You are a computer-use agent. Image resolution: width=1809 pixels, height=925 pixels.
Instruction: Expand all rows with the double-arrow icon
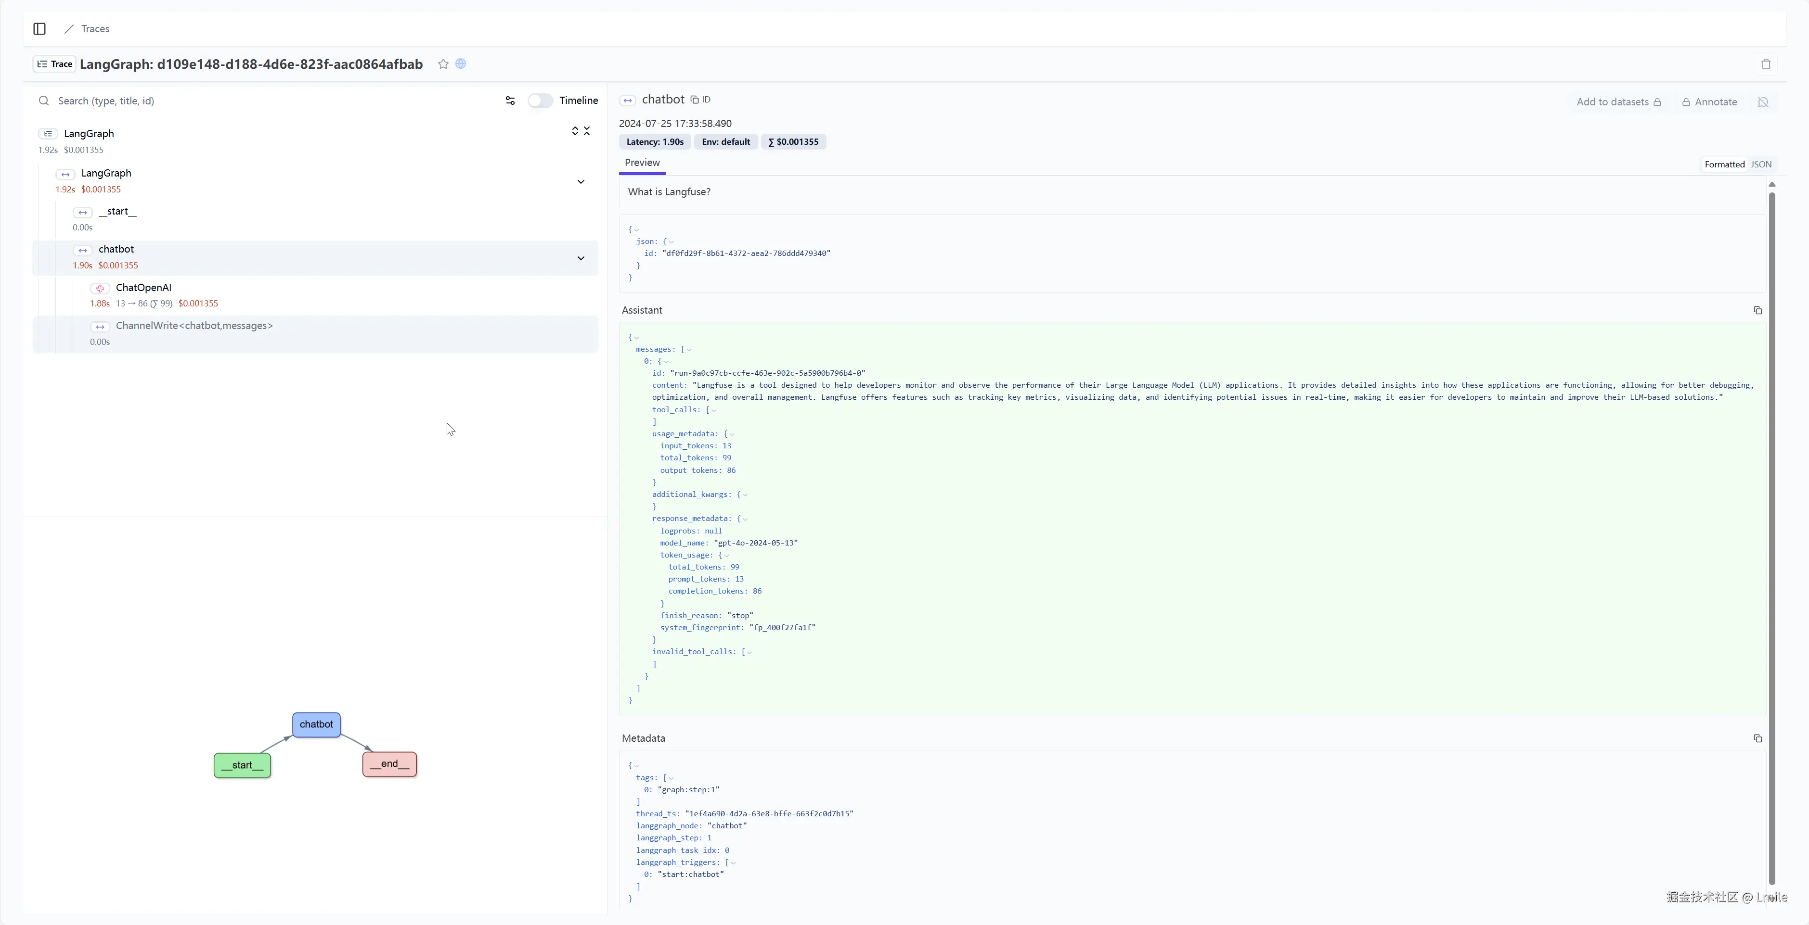click(x=575, y=131)
